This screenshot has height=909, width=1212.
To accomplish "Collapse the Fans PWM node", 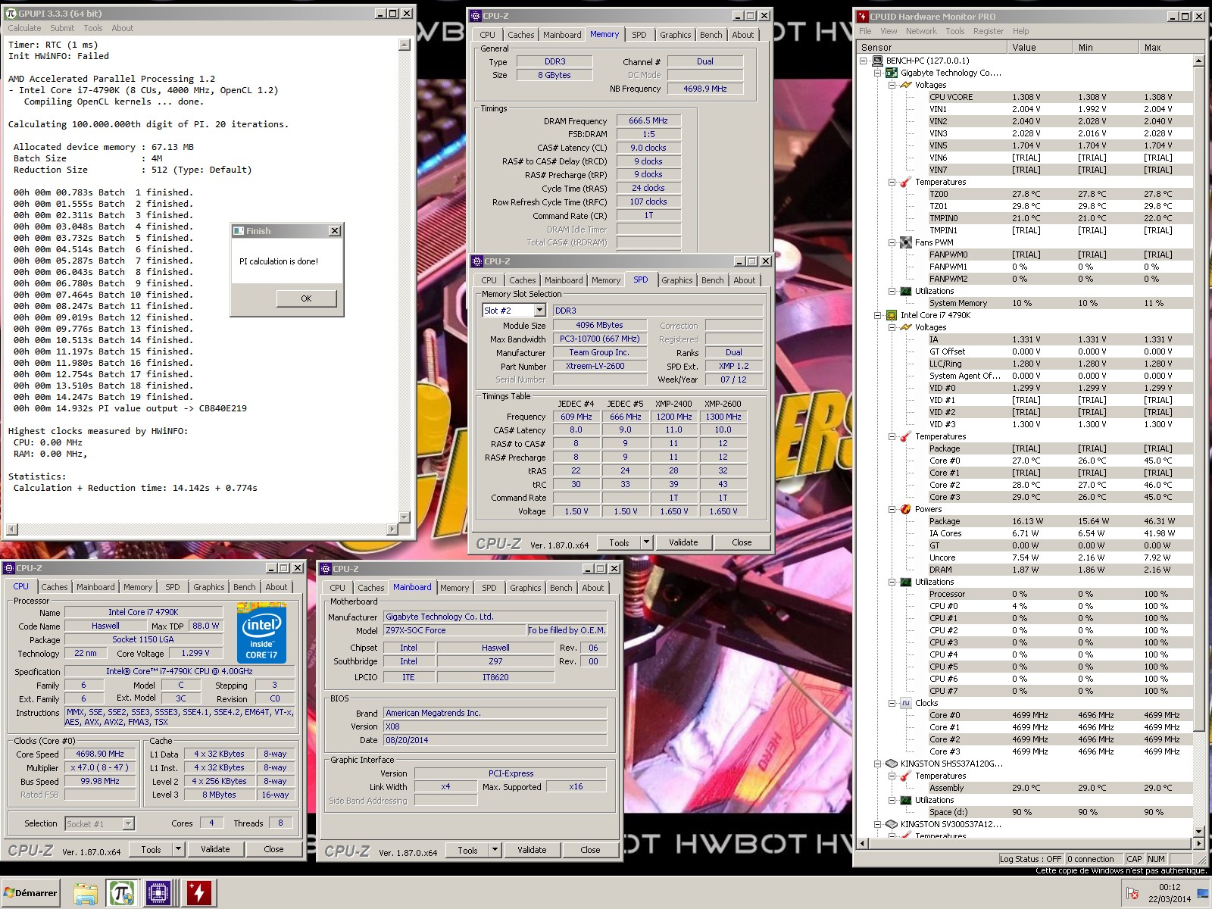I will tap(892, 242).
